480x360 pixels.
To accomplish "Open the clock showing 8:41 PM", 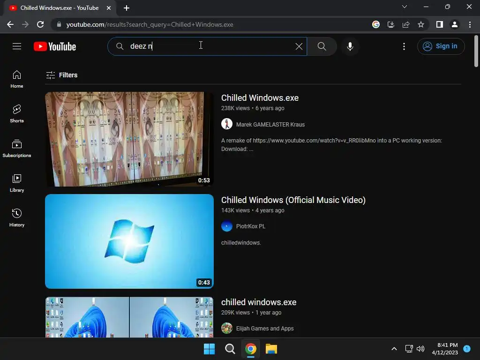I will [445, 349].
